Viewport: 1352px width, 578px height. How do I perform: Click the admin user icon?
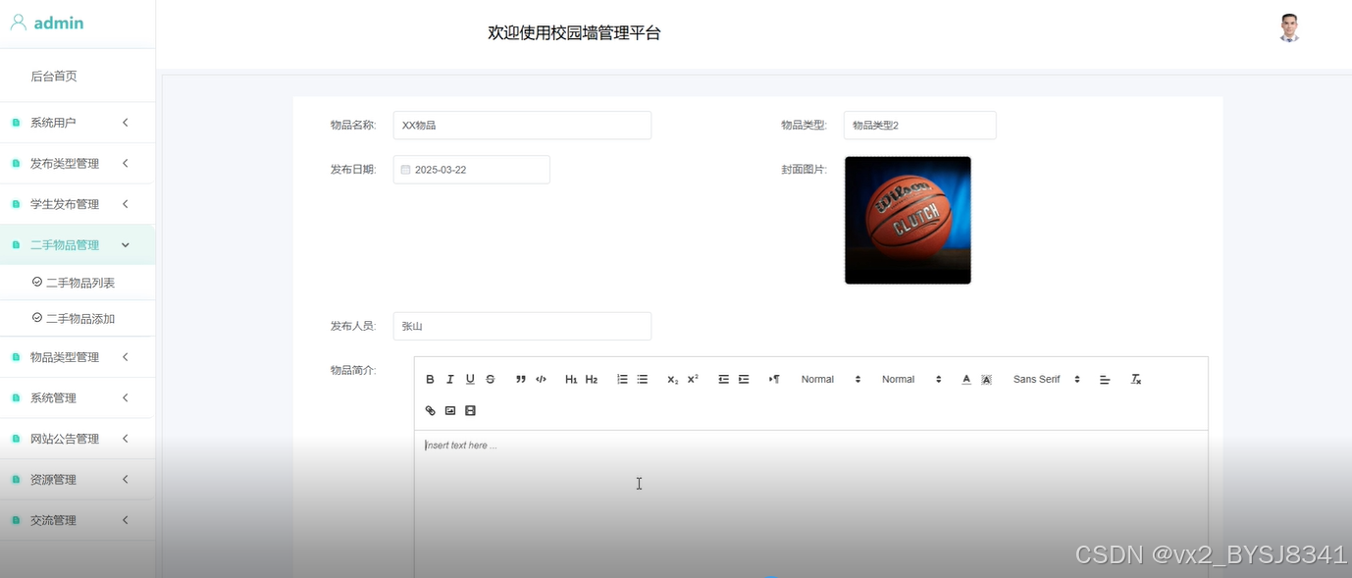(x=19, y=22)
